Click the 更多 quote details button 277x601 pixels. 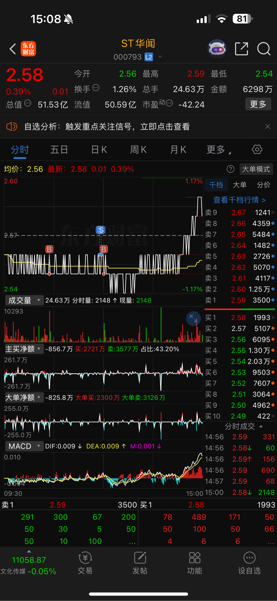point(258,104)
